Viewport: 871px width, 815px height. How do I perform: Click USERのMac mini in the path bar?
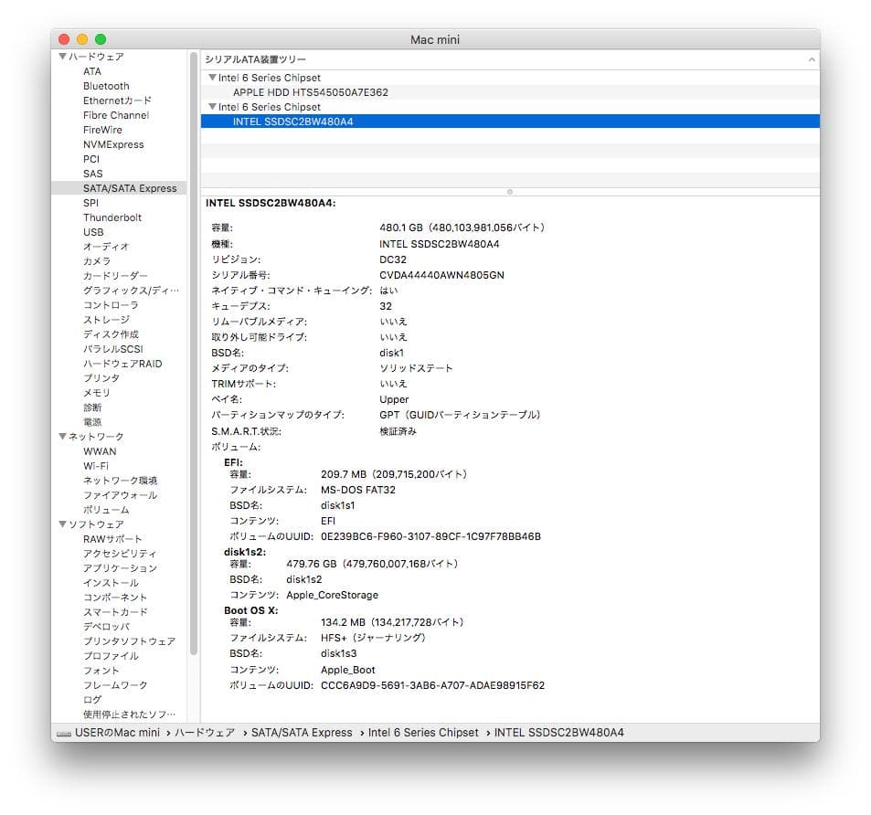(117, 733)
